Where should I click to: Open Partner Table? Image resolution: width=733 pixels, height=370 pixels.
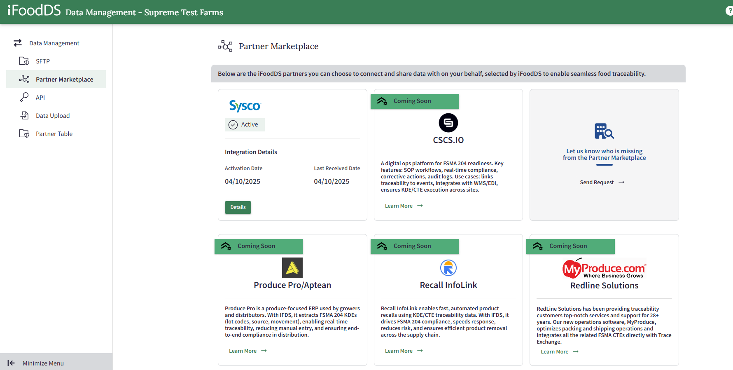56,133
